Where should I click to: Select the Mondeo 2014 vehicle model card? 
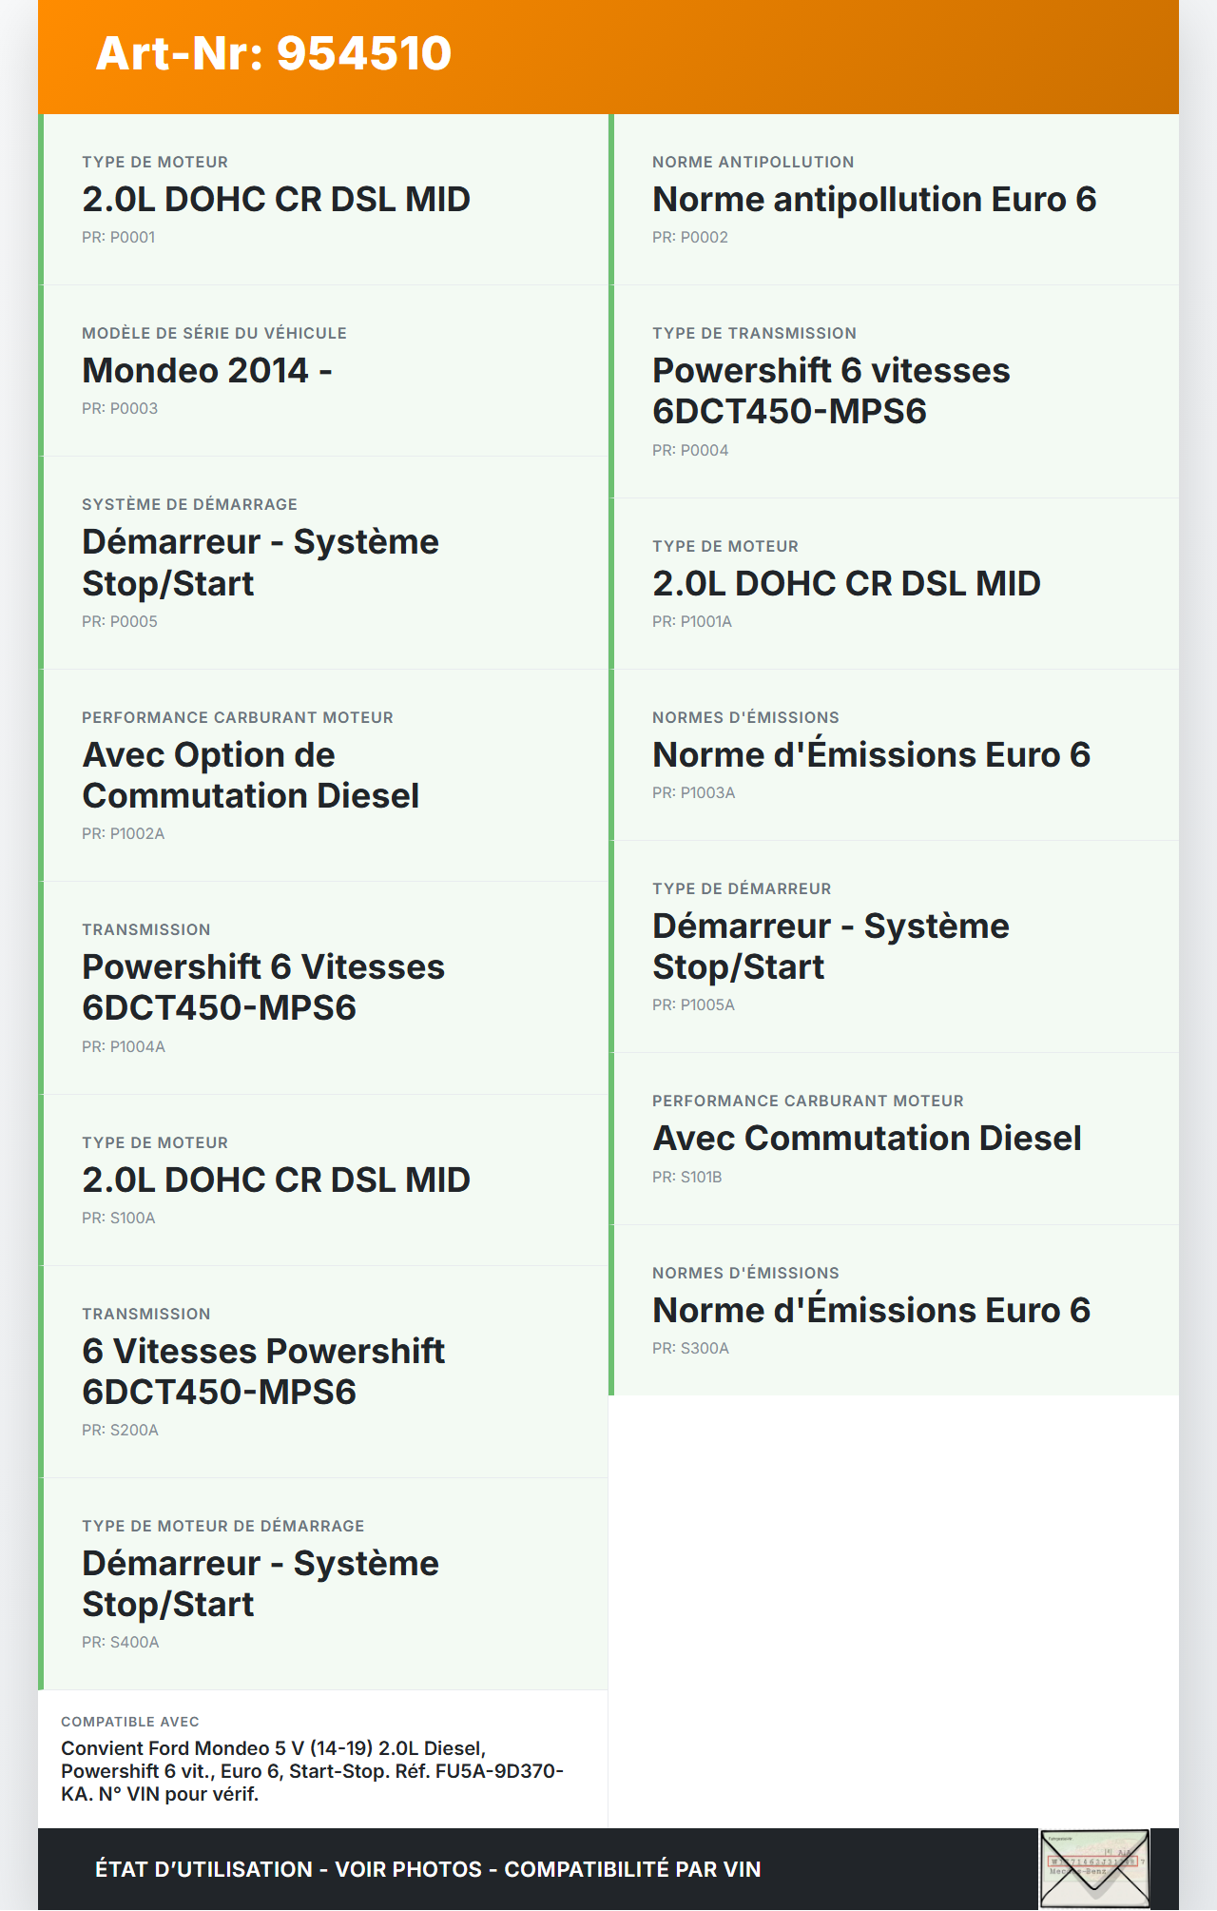[323, 370]
